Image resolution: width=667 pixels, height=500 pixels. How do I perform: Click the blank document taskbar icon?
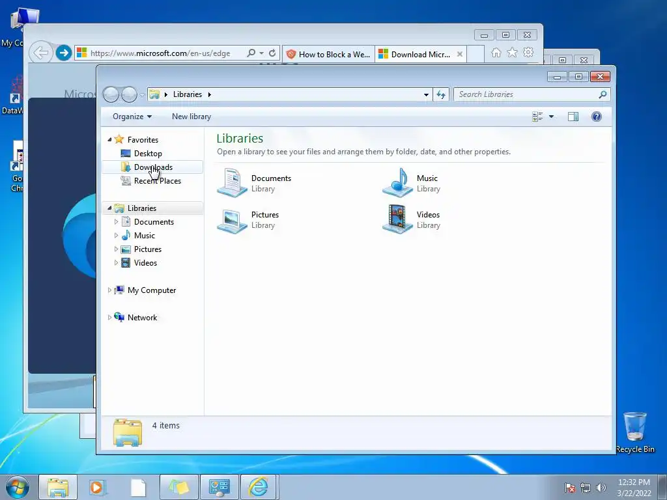(x=138, y=487)
